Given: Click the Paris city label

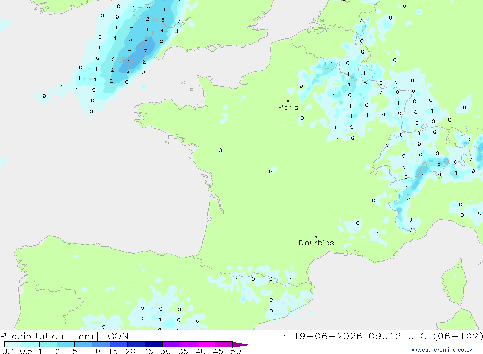Looking at the screenshot, I should (288, 107).
